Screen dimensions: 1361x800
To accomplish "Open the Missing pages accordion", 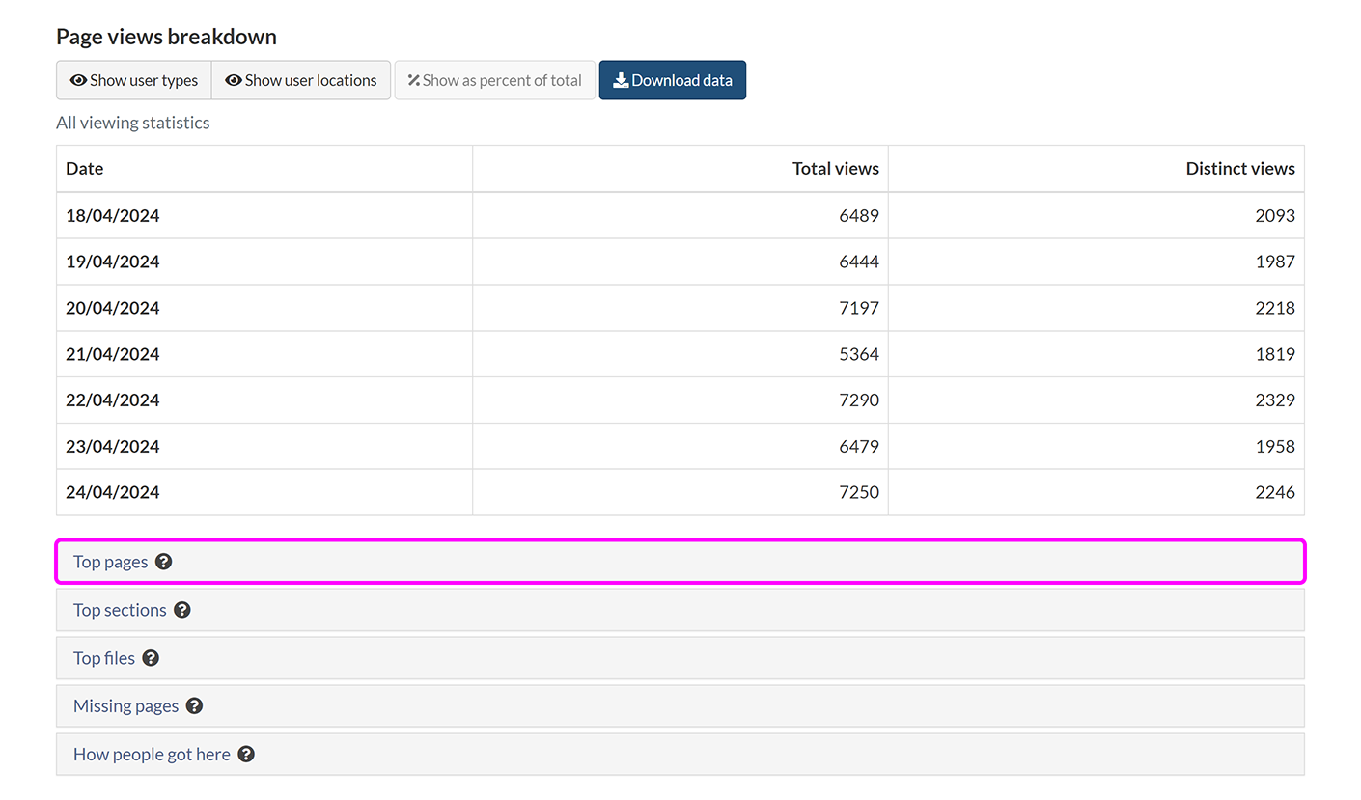I will (125, 706).
